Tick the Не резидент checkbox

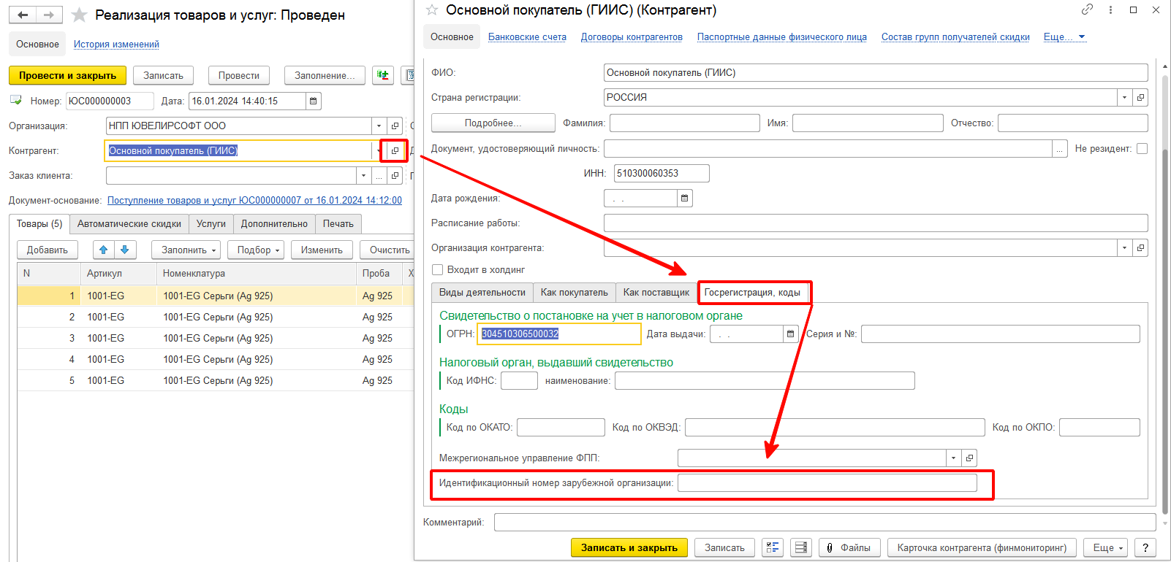[1142, 148]
